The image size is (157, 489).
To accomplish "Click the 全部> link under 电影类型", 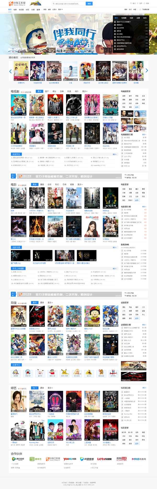I will (137, 200).
